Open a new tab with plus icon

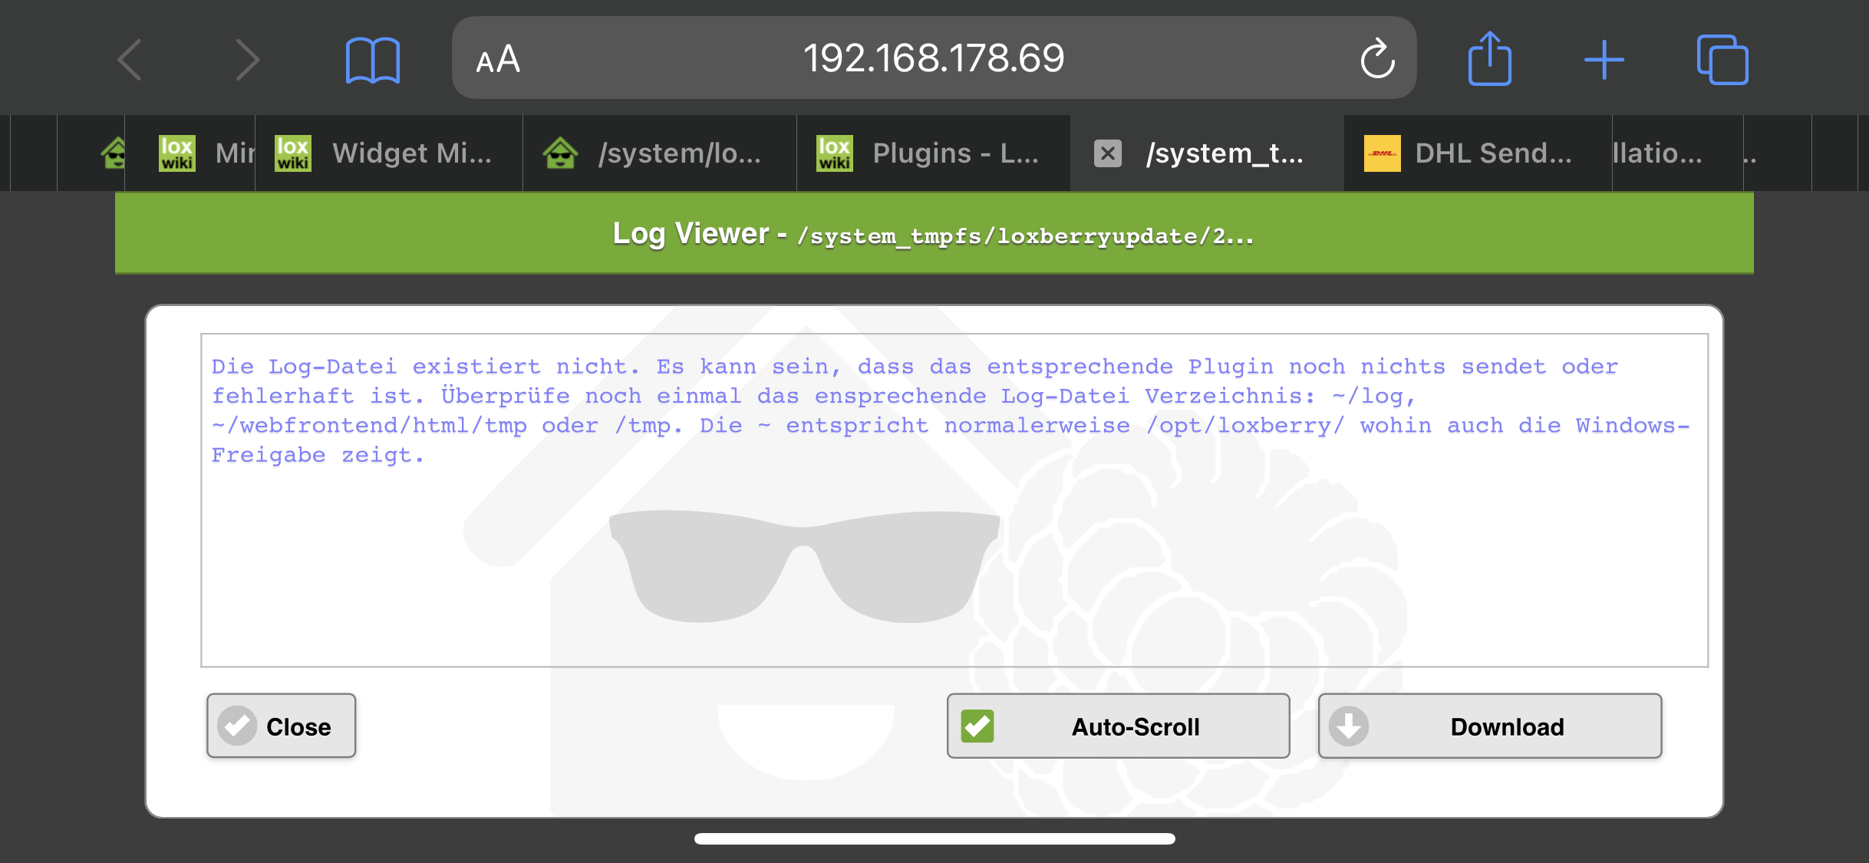(x=1604, y=60)
